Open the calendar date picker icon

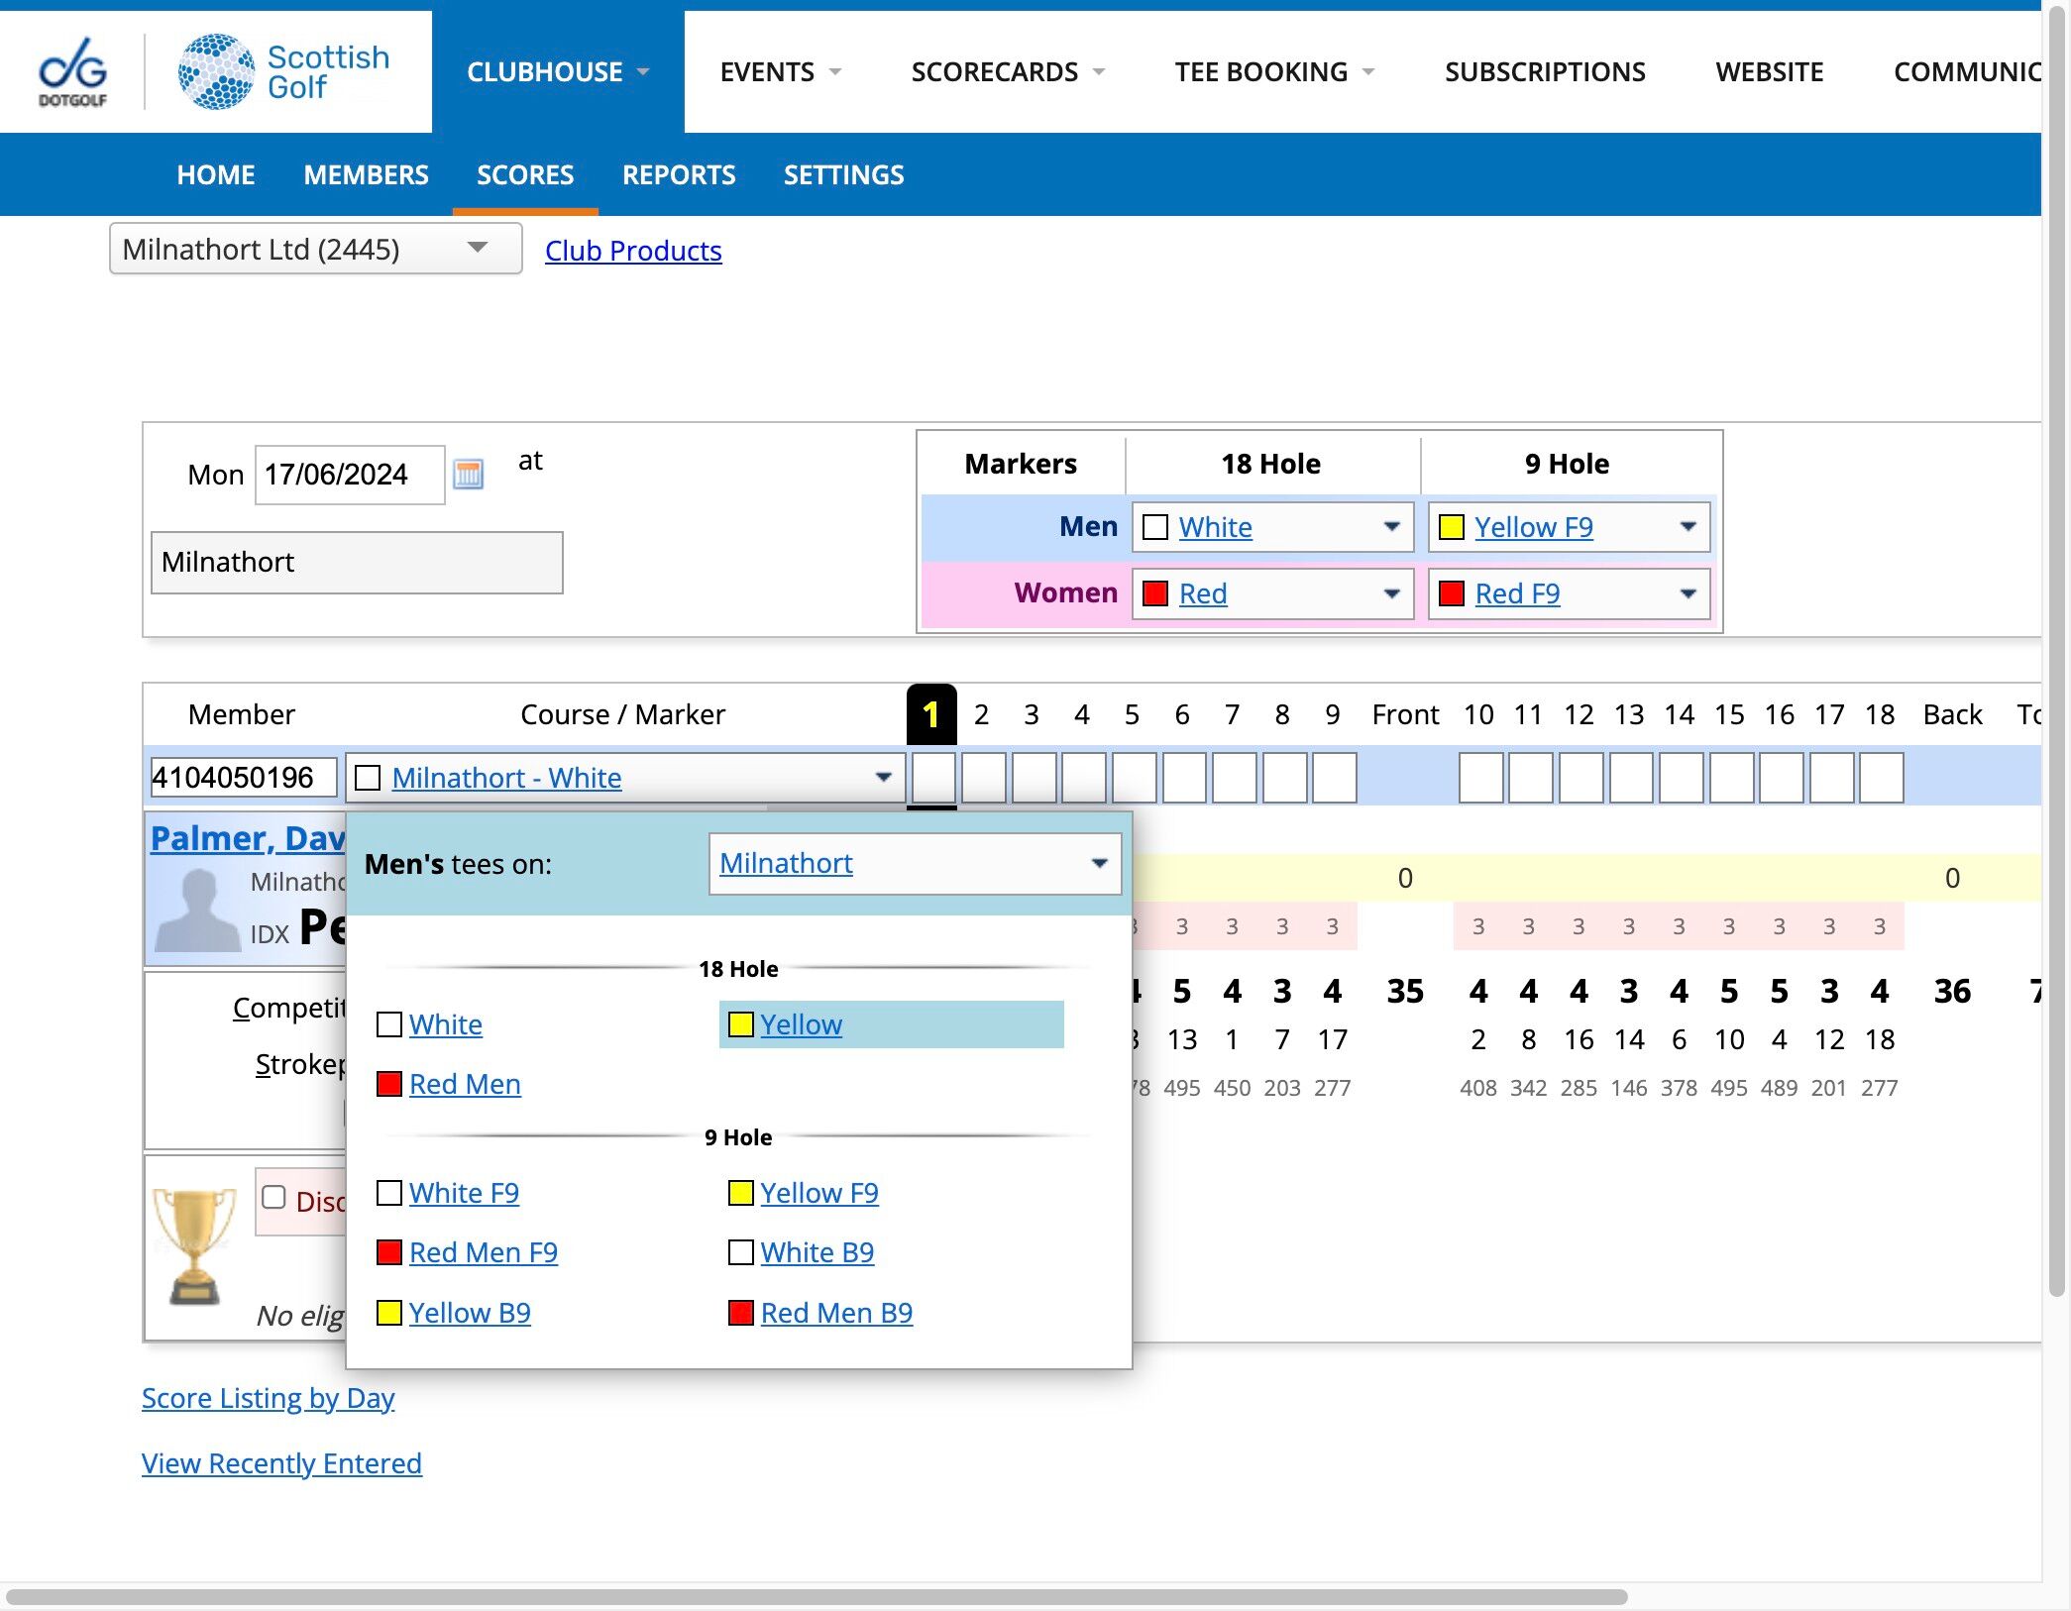468,475
